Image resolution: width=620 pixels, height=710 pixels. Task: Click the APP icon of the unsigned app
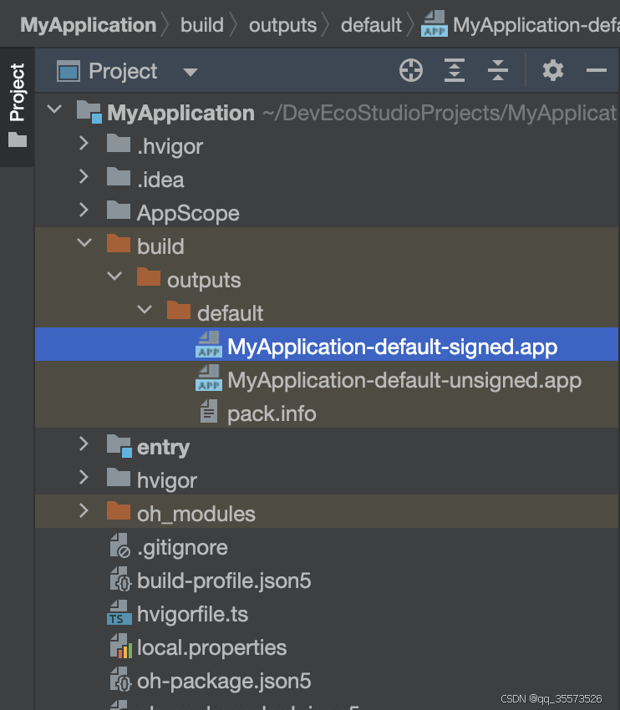coord(209,378)
